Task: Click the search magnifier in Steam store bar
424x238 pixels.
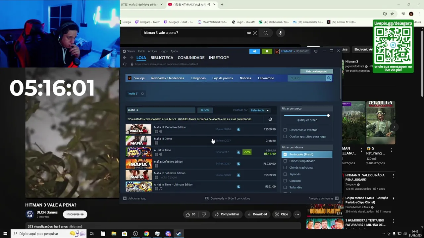Action: [x=329, y=78]
